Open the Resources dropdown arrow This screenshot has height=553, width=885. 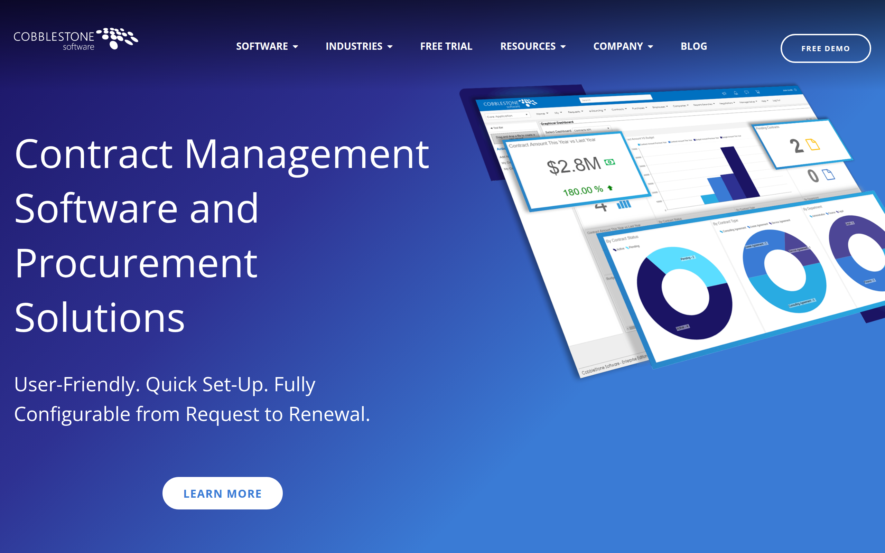(x=563, y=47)
